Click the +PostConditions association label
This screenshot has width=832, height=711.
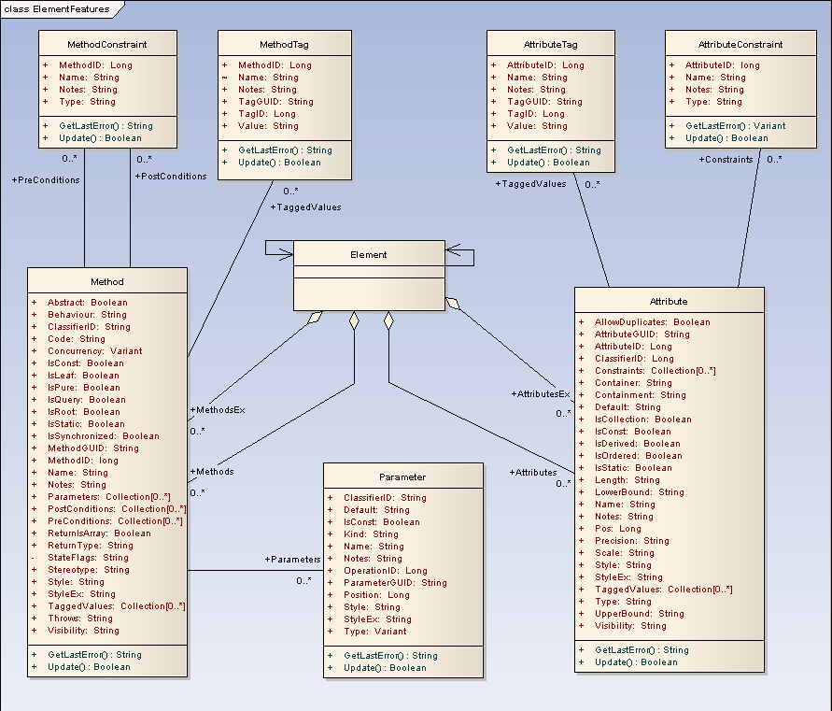(171, 176)
